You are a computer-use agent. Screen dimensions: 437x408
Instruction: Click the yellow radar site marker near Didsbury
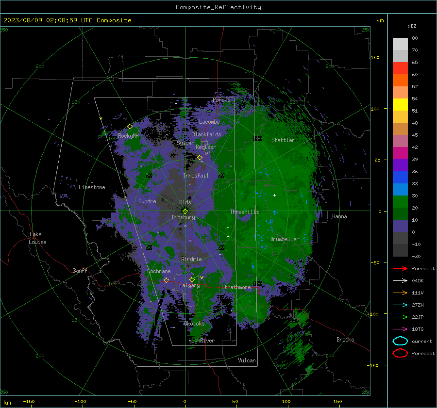pos(185,211)
